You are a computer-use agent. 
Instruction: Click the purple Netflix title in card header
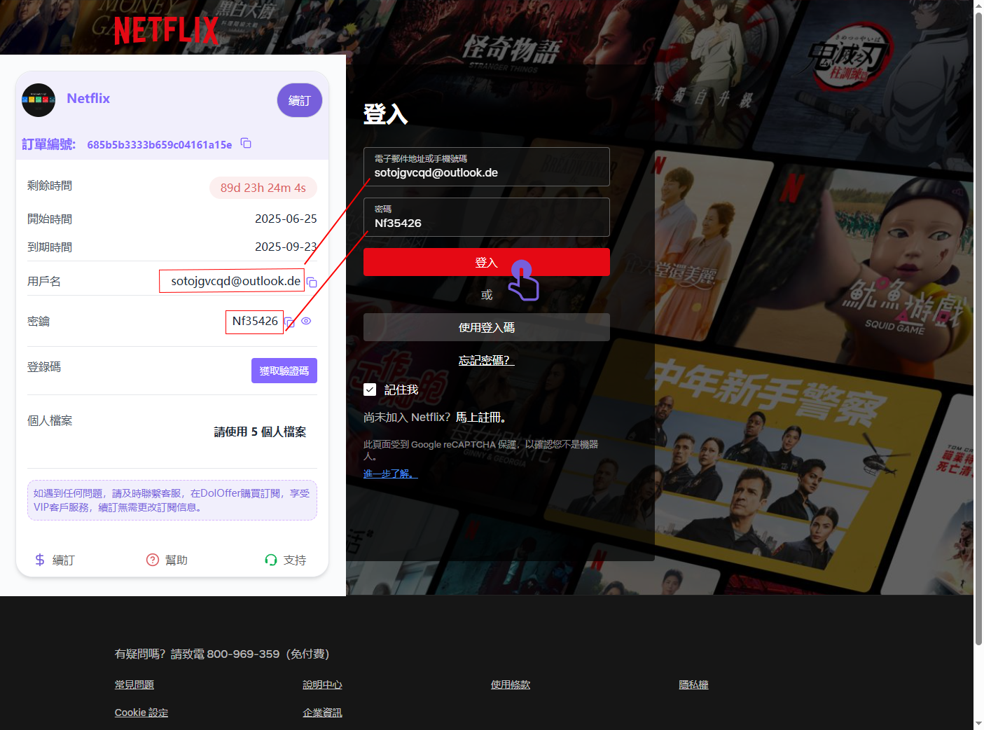pyautogui.click(x=88, y=98)
